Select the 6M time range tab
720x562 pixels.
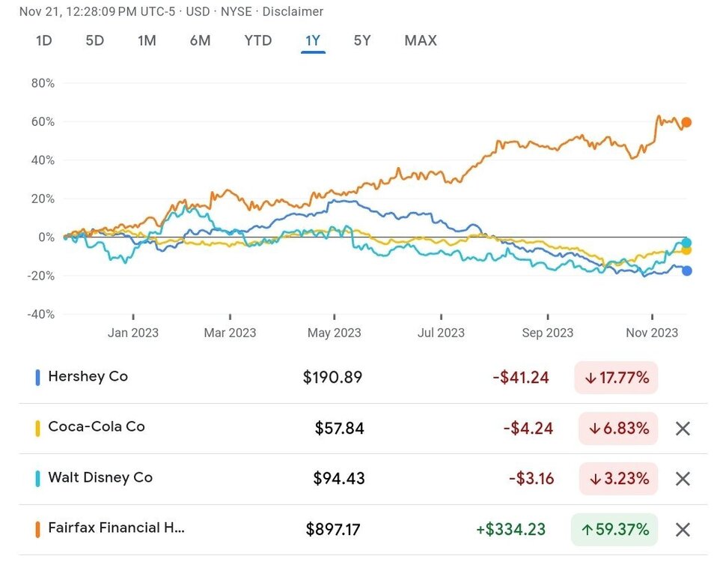tap(200, 40)
